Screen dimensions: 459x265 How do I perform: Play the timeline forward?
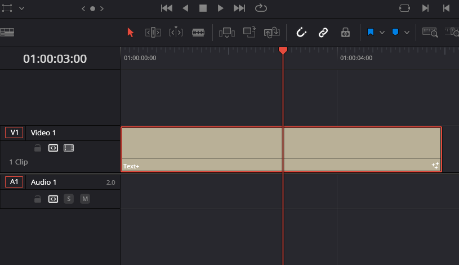click(220, 8)
